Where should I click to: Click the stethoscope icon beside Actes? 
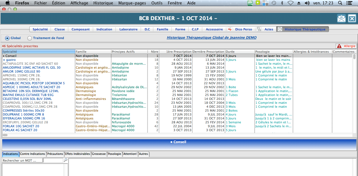click(259, 29)
